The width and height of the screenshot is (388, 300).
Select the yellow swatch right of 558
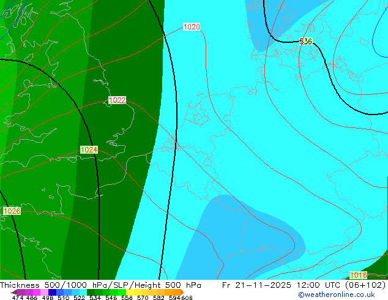(130, 292)
